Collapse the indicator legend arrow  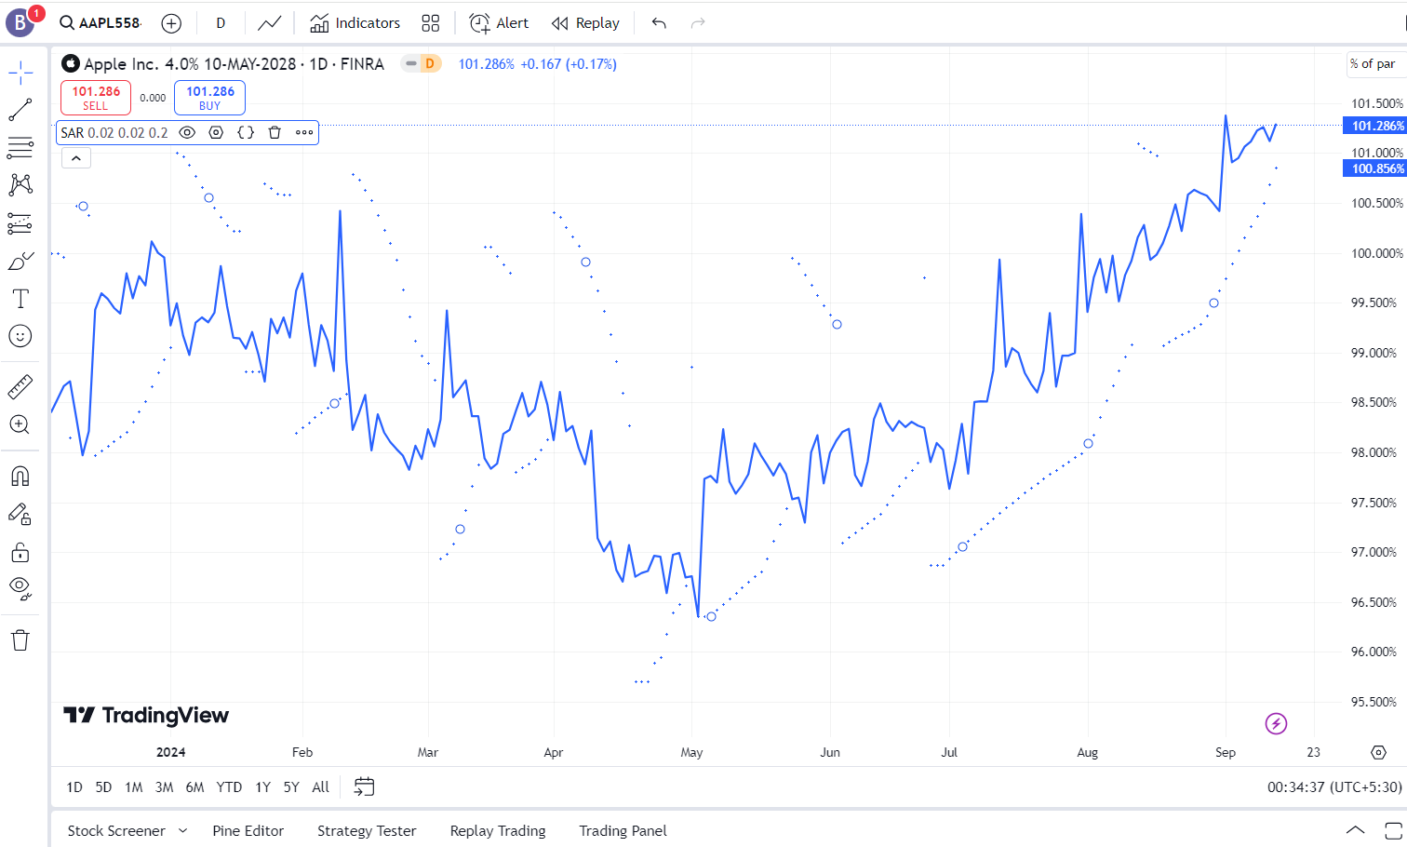click(76, 158)
